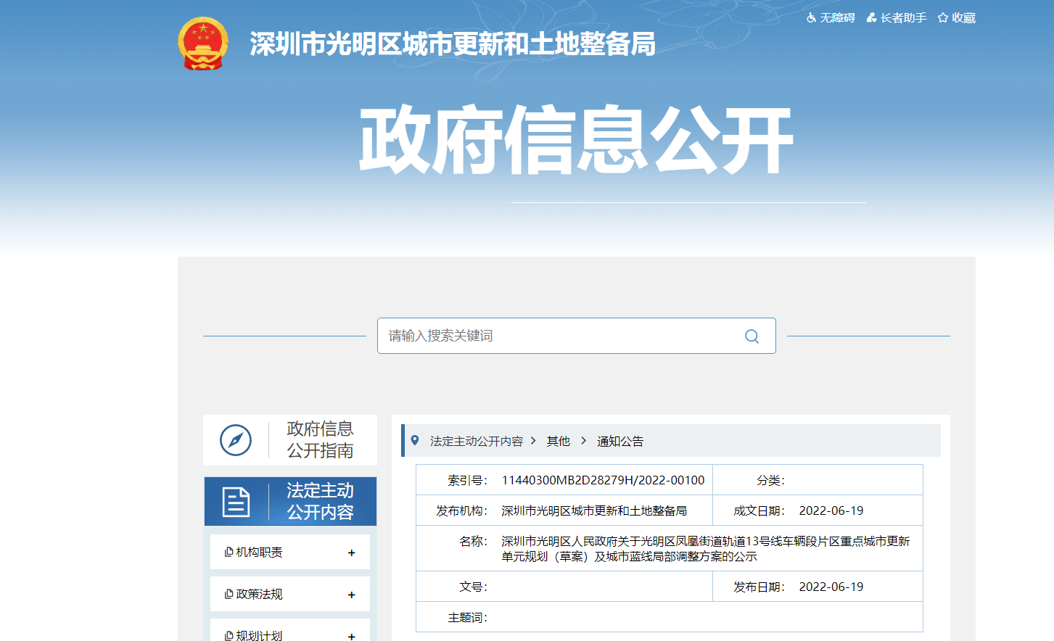Open the 政府信息公开指南 sidebar tab
The width and height of the screenshot is (1054, 641).
pos(320,440)
